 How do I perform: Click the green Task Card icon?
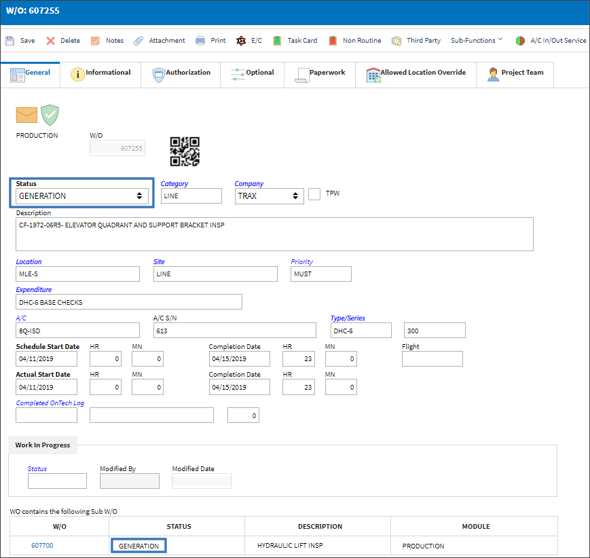[277, 41]
